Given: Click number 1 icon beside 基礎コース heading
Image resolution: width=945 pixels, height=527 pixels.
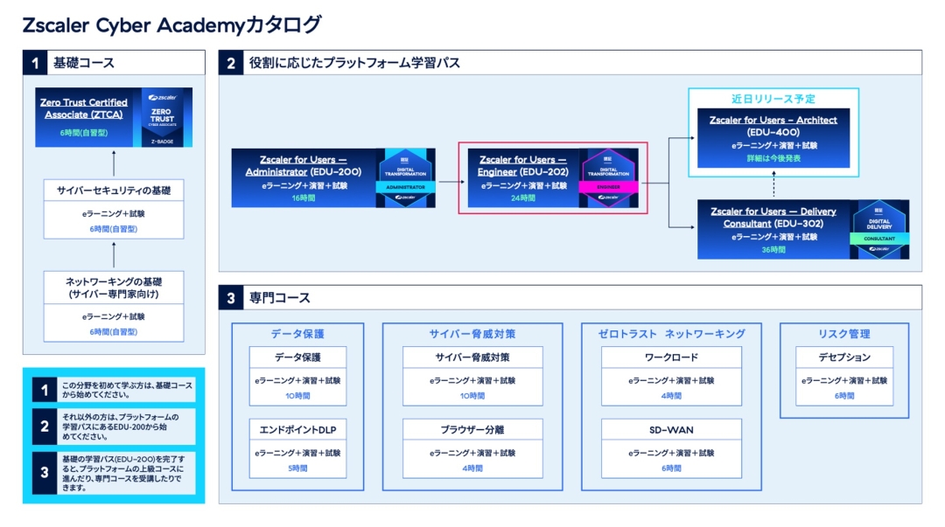Looking at the screenshot, I should tap(34, 63).
